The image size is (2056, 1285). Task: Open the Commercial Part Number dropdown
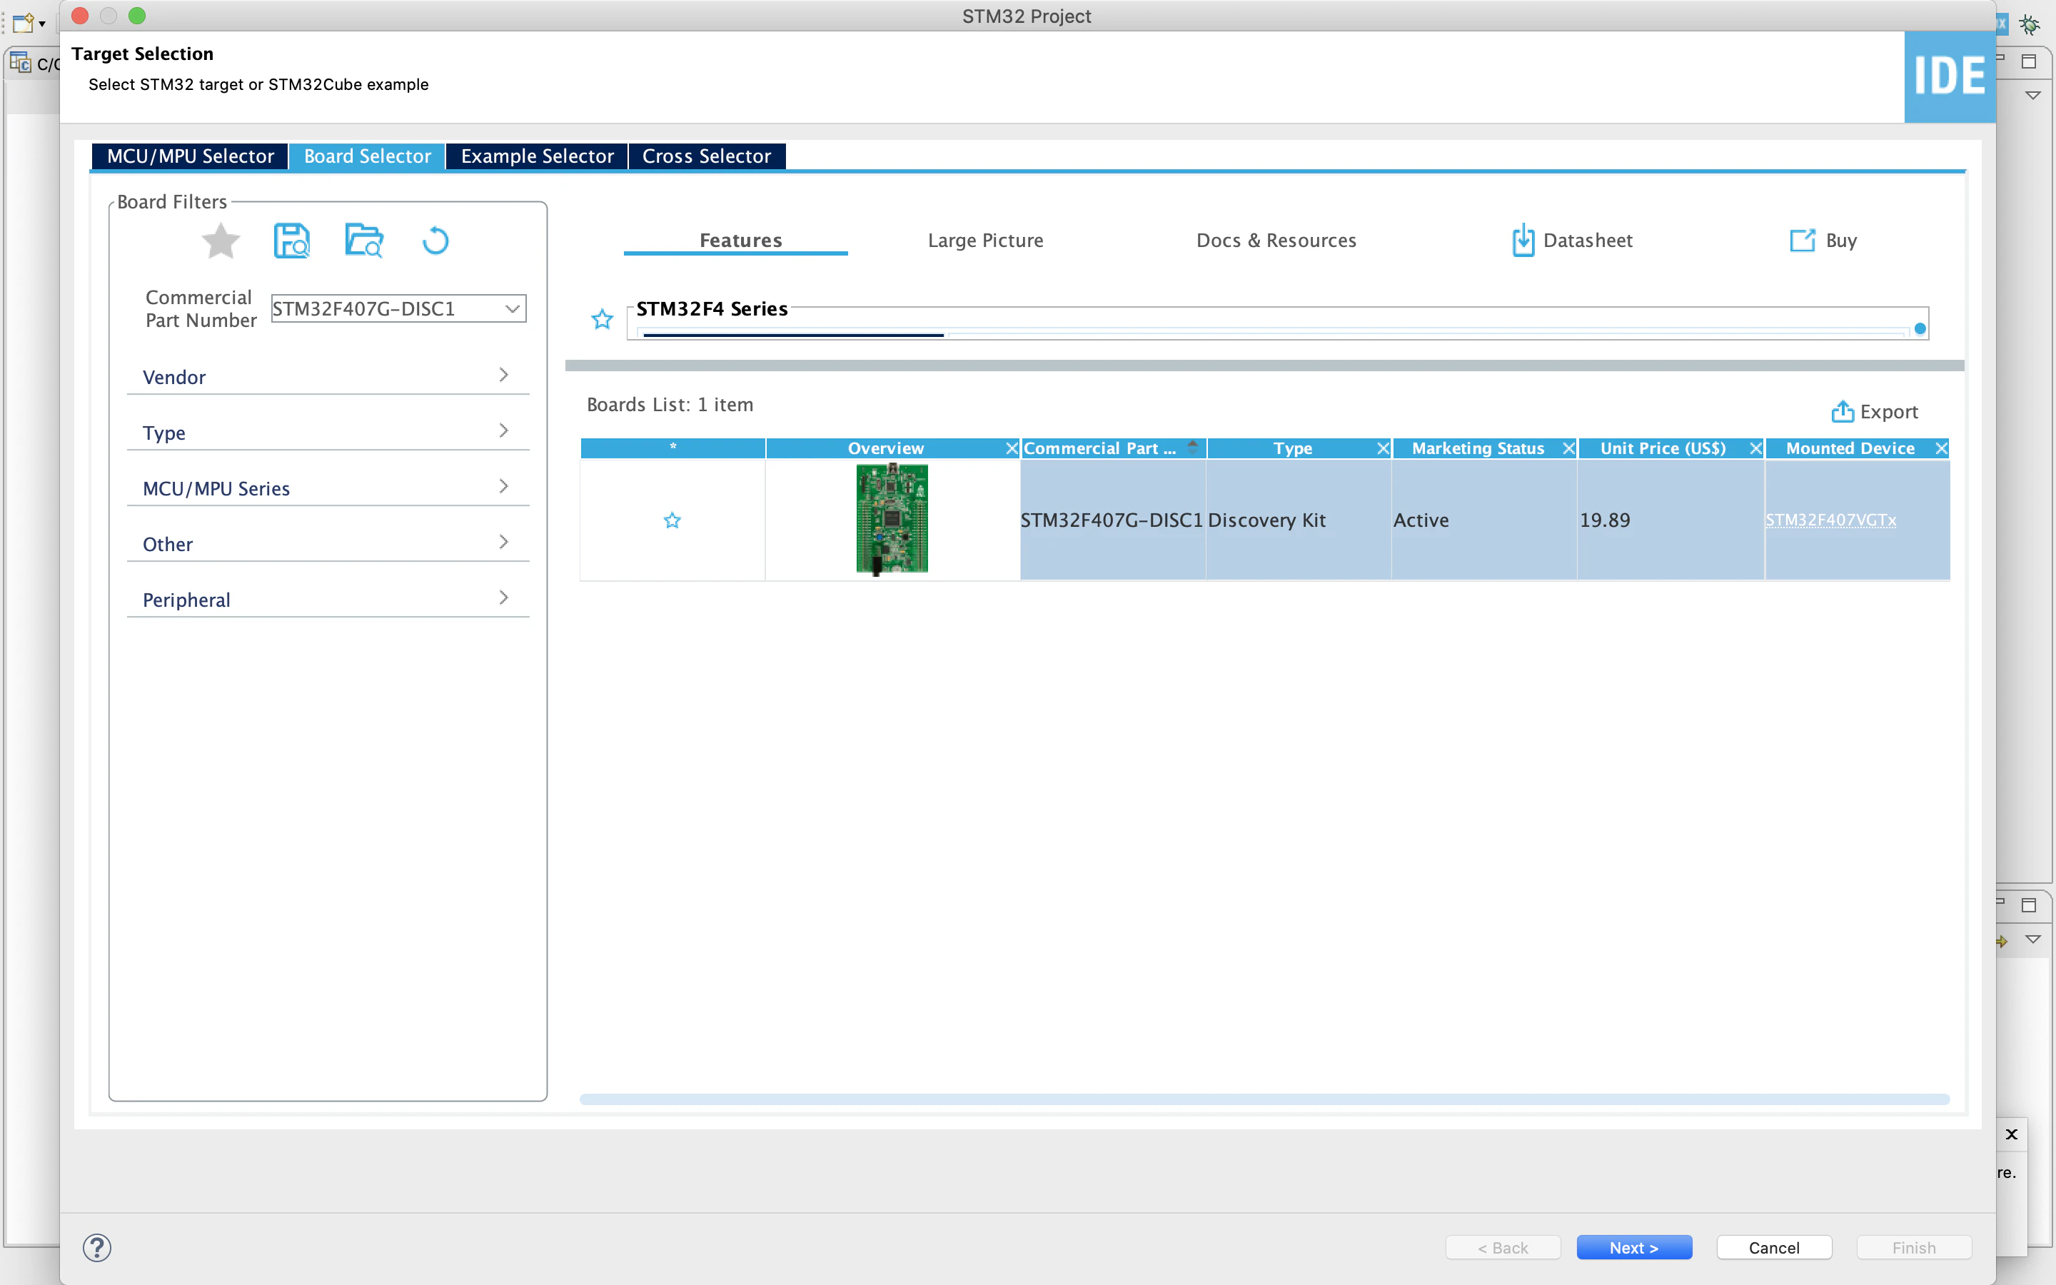click(511, 308)
